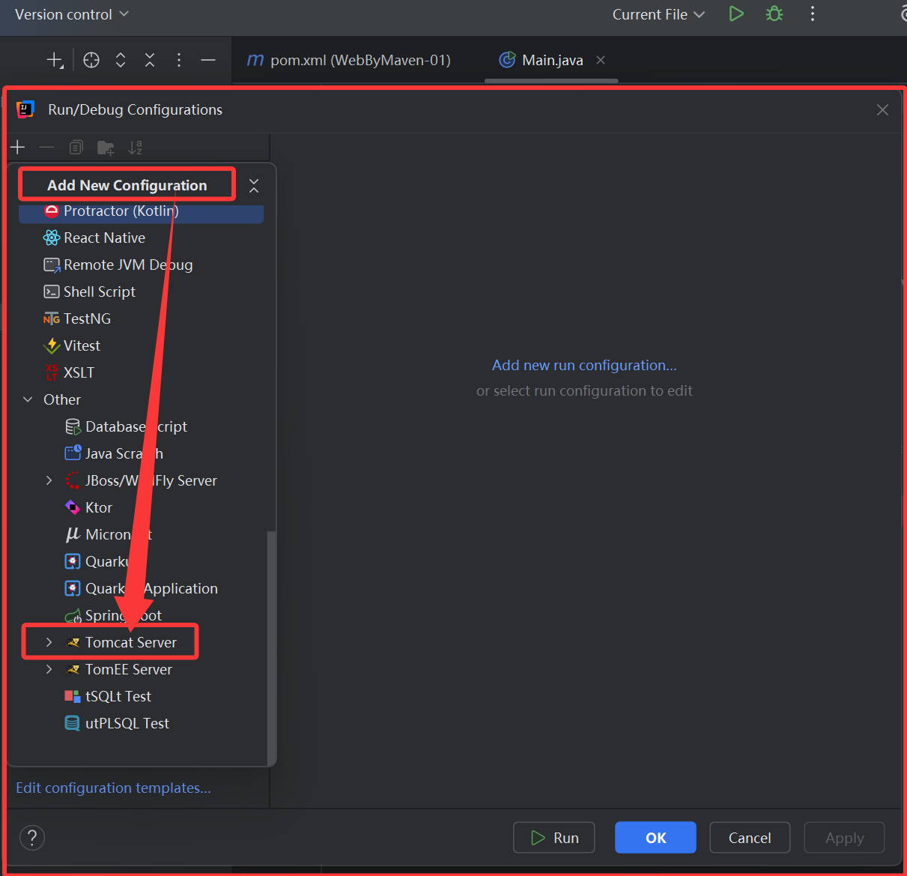The width and height of the screenshot is (907, 876).
Task: Click the green Run icon in main toolbar
Action: (x=736, y=14)
